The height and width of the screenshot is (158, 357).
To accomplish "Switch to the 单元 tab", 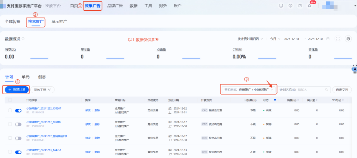I will pos(26,77).
